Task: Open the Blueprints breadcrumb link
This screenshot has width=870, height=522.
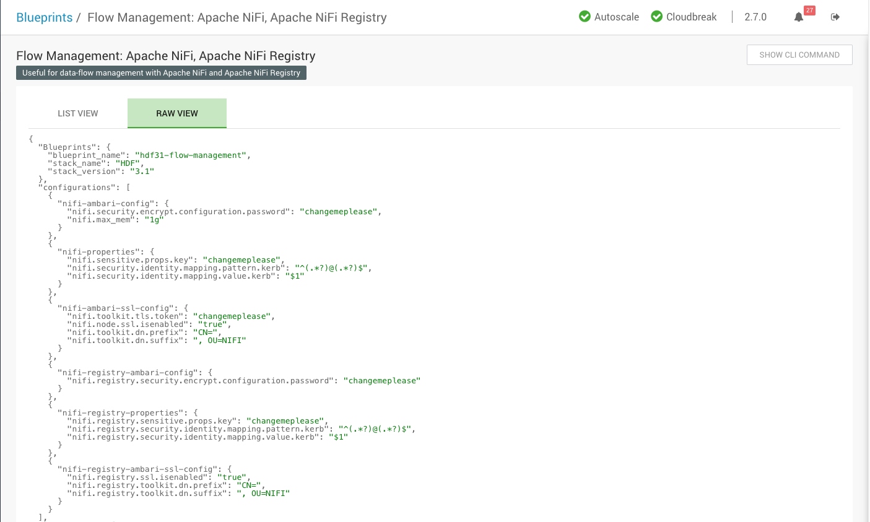Action: 44,17
